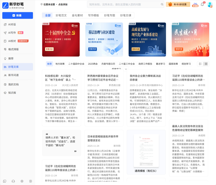Image resolution: width=216 pixels, height=185 pixels.
Task: Click the search input field
Action: (123, 4)
